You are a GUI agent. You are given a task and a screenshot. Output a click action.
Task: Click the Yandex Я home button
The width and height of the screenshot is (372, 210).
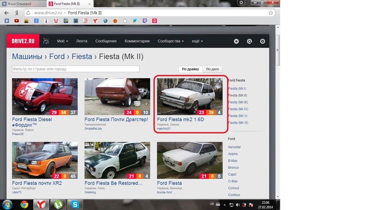[17, 13]
